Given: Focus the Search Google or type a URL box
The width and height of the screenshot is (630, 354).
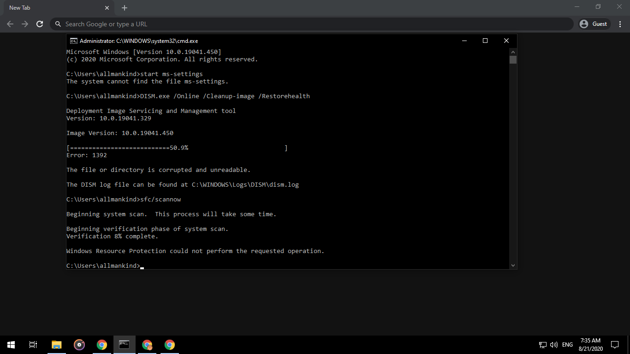Looking at the screenshot, I should coord(311,24).
